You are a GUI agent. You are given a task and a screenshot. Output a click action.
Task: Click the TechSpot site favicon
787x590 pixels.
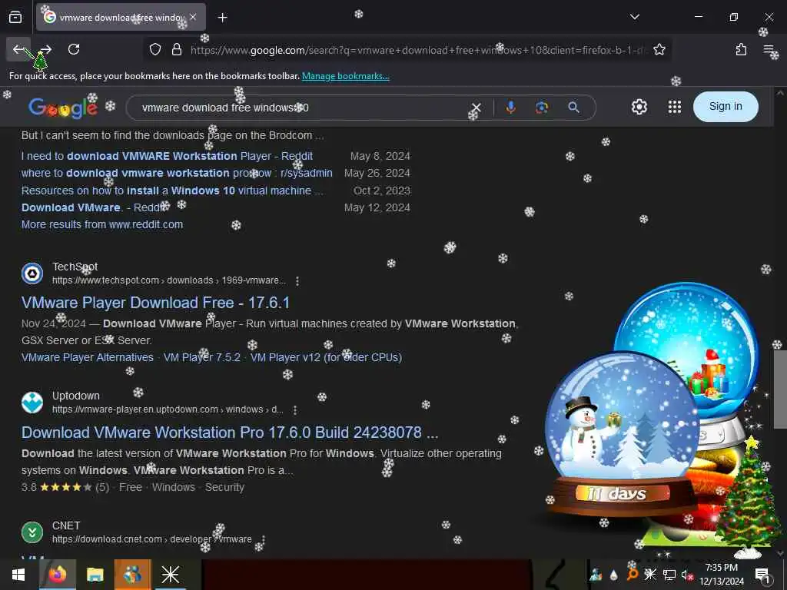point(32,273)
